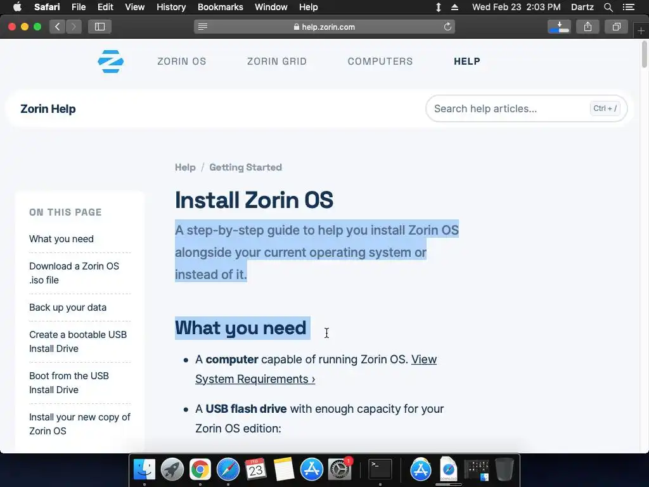Open the View menu

tap(134, 7)
